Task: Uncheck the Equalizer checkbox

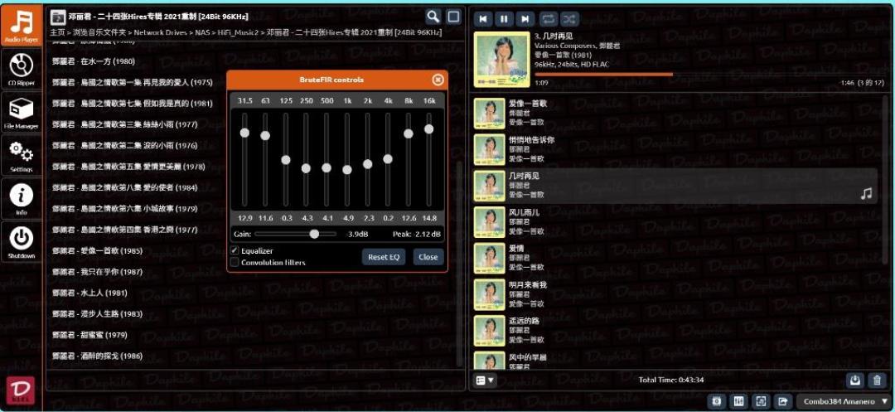Action: (x=234, y=250)
